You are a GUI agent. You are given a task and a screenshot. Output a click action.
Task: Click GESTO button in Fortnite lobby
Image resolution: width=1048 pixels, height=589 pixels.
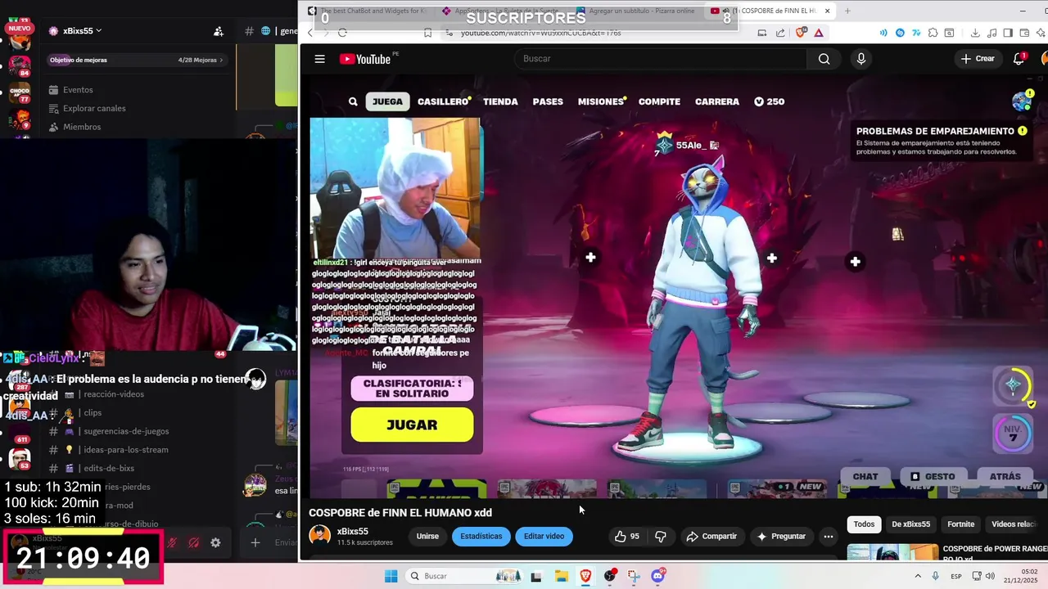(x=933, y=476)
